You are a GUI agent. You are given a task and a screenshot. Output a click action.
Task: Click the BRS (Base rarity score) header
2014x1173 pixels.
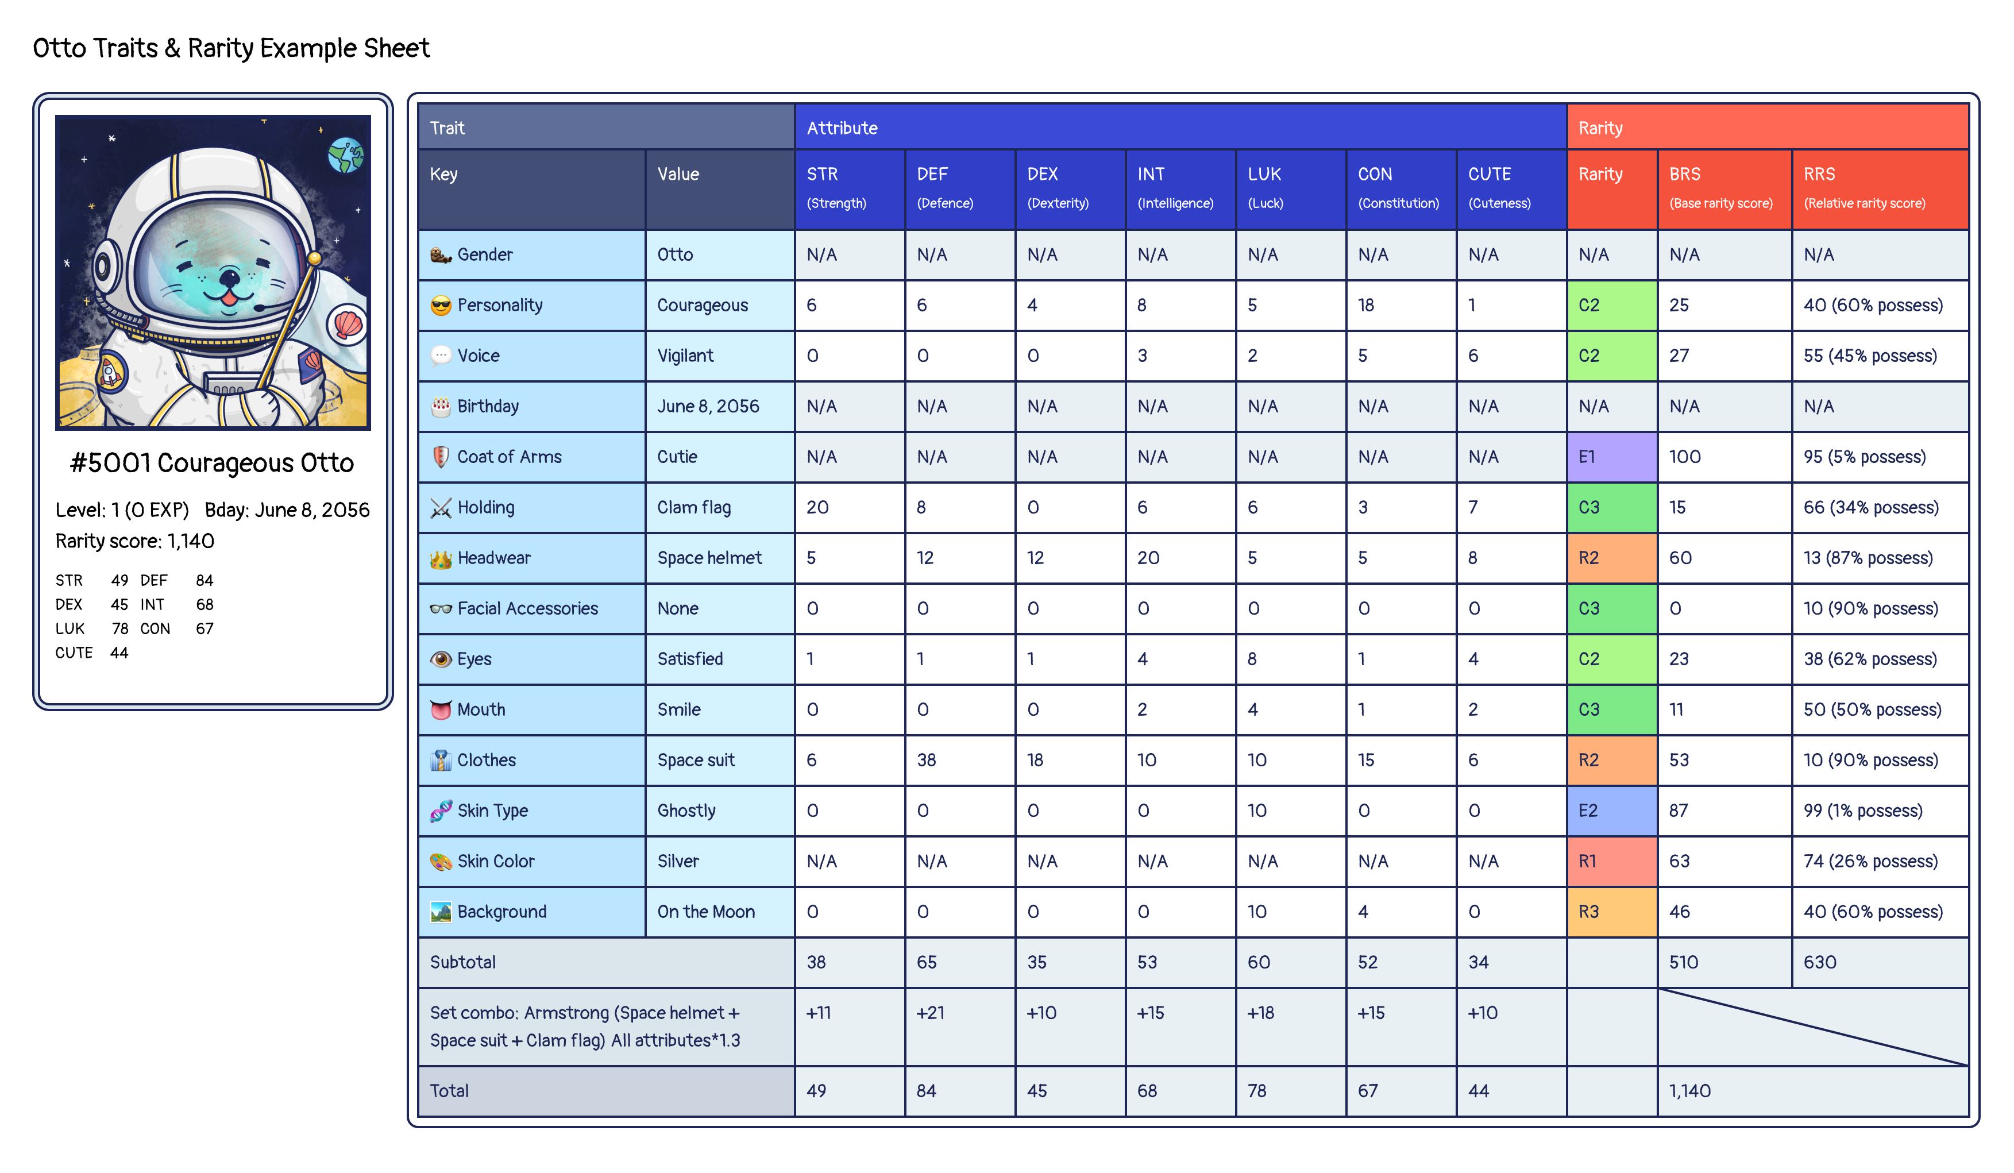tap(1724, 190)
